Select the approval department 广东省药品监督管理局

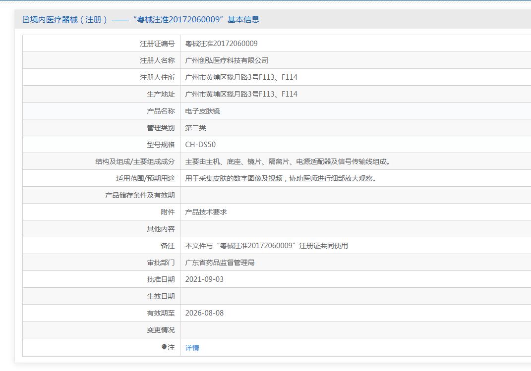(x=220, y=263)
